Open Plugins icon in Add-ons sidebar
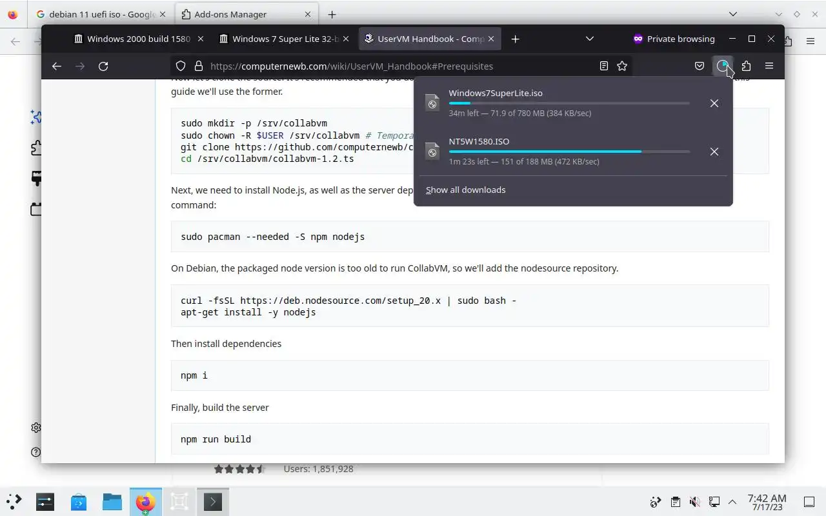Viewport: 826px width, 516px height. pos(36,209)
